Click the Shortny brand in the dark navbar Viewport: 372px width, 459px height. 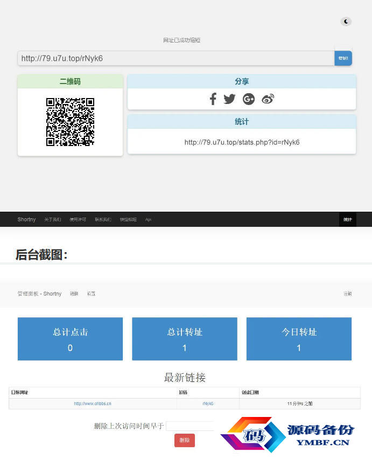(26, 219)
